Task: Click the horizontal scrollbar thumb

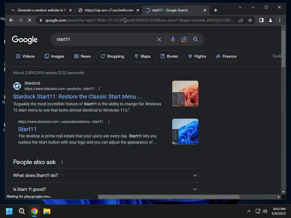Action: point(169,197)
